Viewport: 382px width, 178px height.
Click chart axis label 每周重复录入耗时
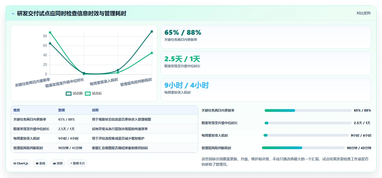pyautogui.click(x=104, y=81)
